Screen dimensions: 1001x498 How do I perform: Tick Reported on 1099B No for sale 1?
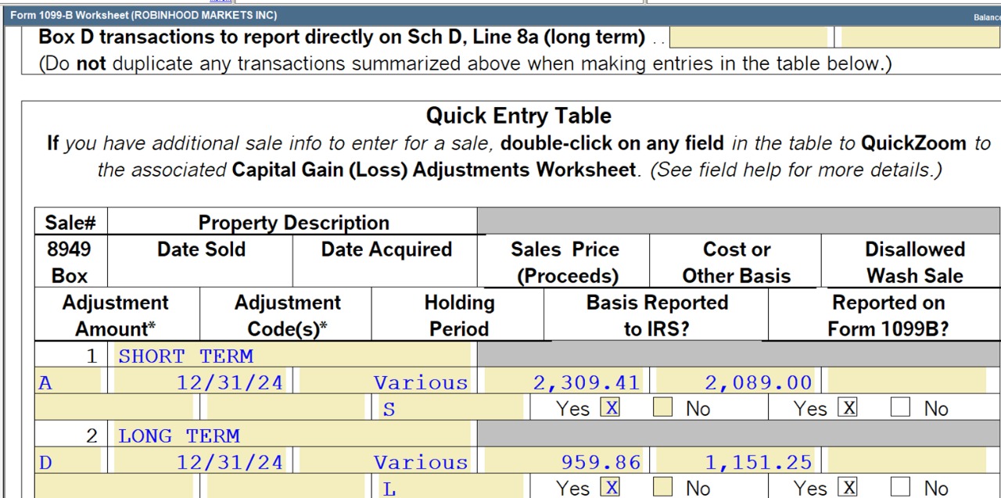coord(900,407)
